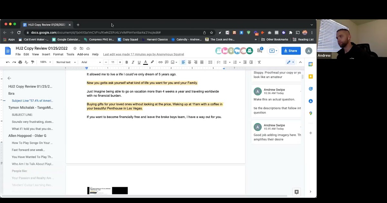Star the HU2 Copy Review document
This screenshot has height=203, width=387.
[x=75, y=48]
